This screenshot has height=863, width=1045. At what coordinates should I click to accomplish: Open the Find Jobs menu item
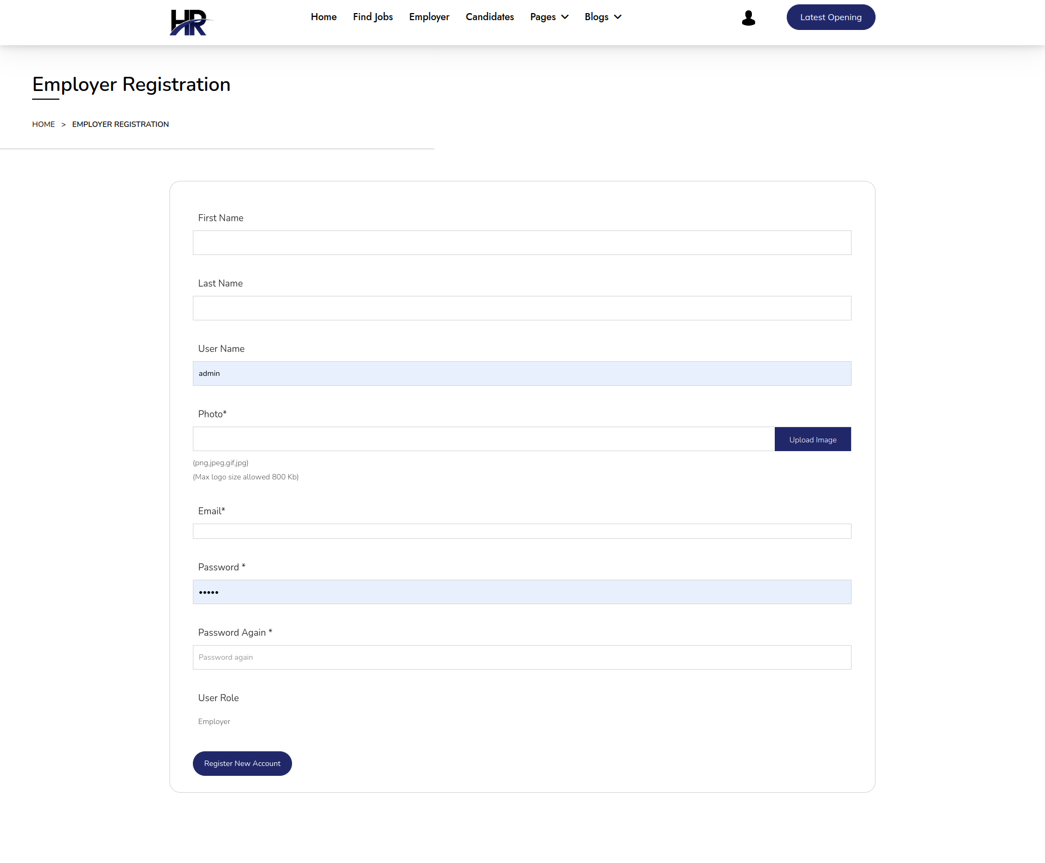[373, 17]
